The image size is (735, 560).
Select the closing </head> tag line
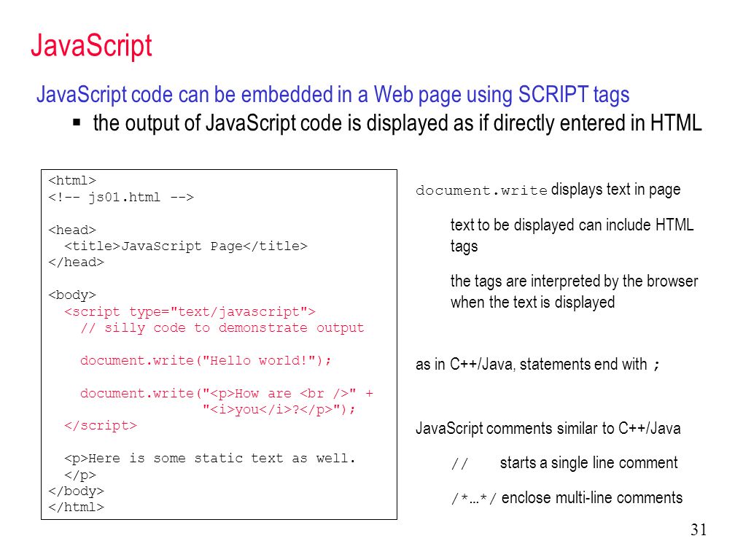pyautogui.click(x=76, y=262)
